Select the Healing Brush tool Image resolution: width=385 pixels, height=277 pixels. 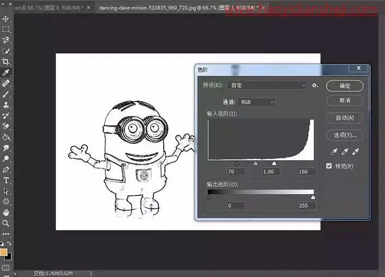[x=5, y=83]
